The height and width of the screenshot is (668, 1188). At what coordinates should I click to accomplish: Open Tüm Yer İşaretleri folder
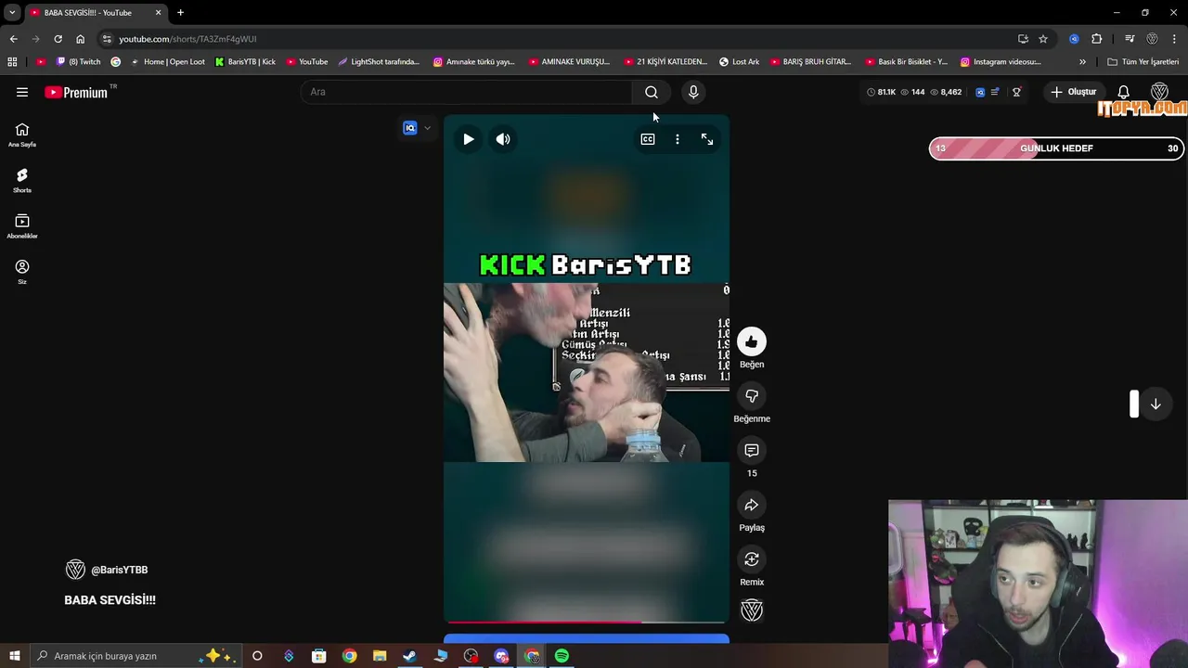1143,62
